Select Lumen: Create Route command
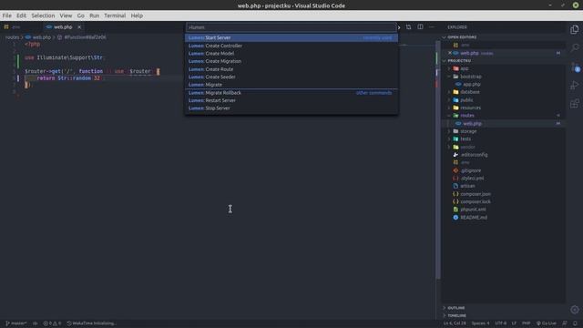The width and height of the screenshot is (583, 328). click(x=291, y=69)
